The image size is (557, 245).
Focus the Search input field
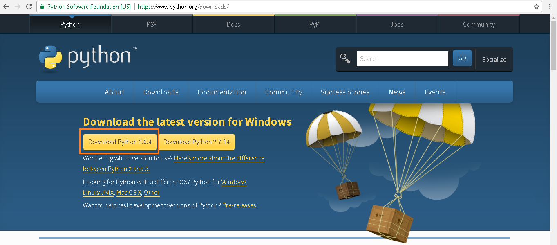pos(403,58)
